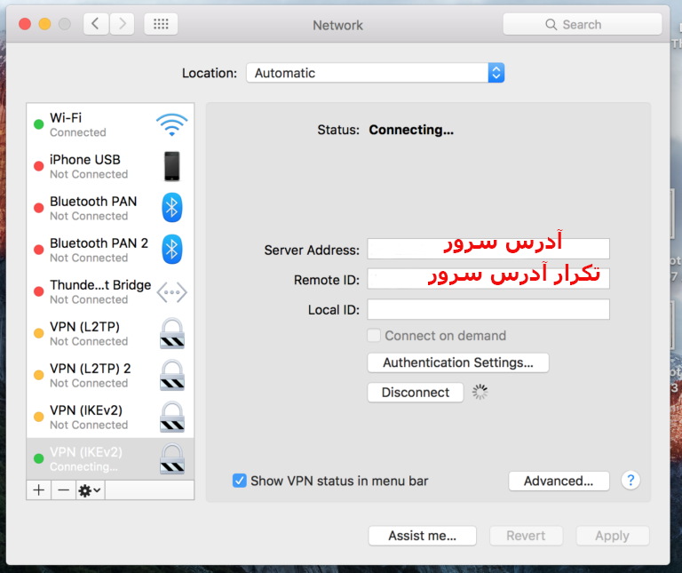
Task: Click the Local ID text field
Action: point(488,309)
